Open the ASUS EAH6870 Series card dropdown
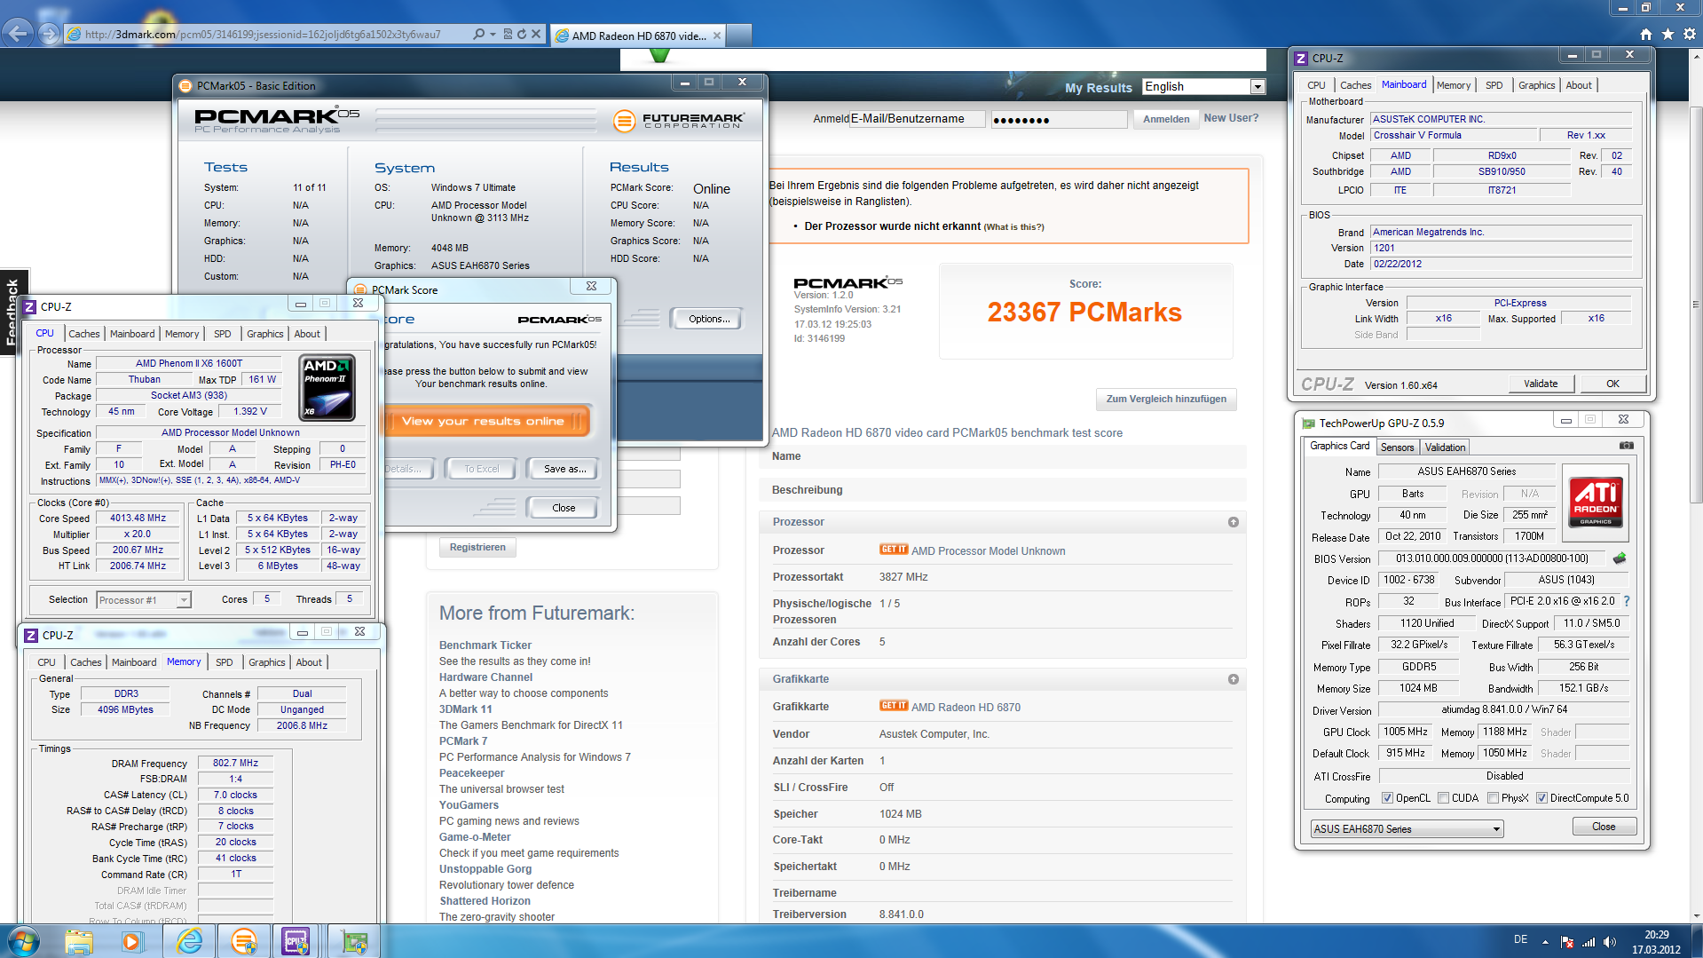The image size is (1703, 958). click(1407, 829)
